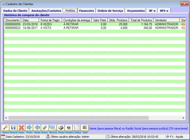This screenshot has height=140, width=190.
Task: Open help with the Ajuda question icon
Action: point(69,128)
